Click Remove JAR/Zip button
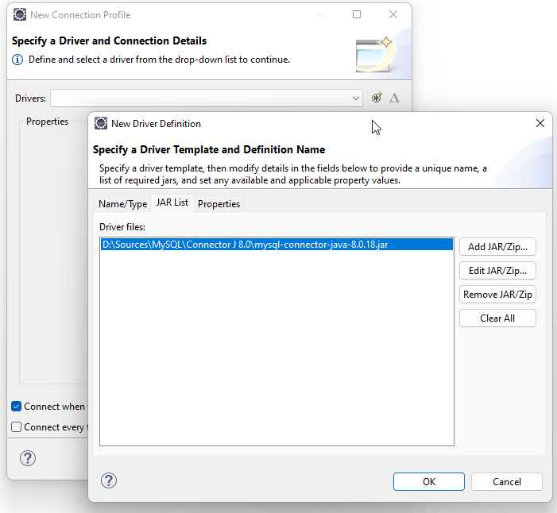Screen dimensions: 557x513 tap(497, 295)
